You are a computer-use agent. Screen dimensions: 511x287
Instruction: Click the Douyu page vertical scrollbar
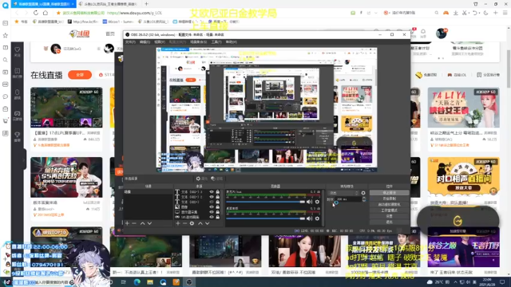click(x=509, y=69)
